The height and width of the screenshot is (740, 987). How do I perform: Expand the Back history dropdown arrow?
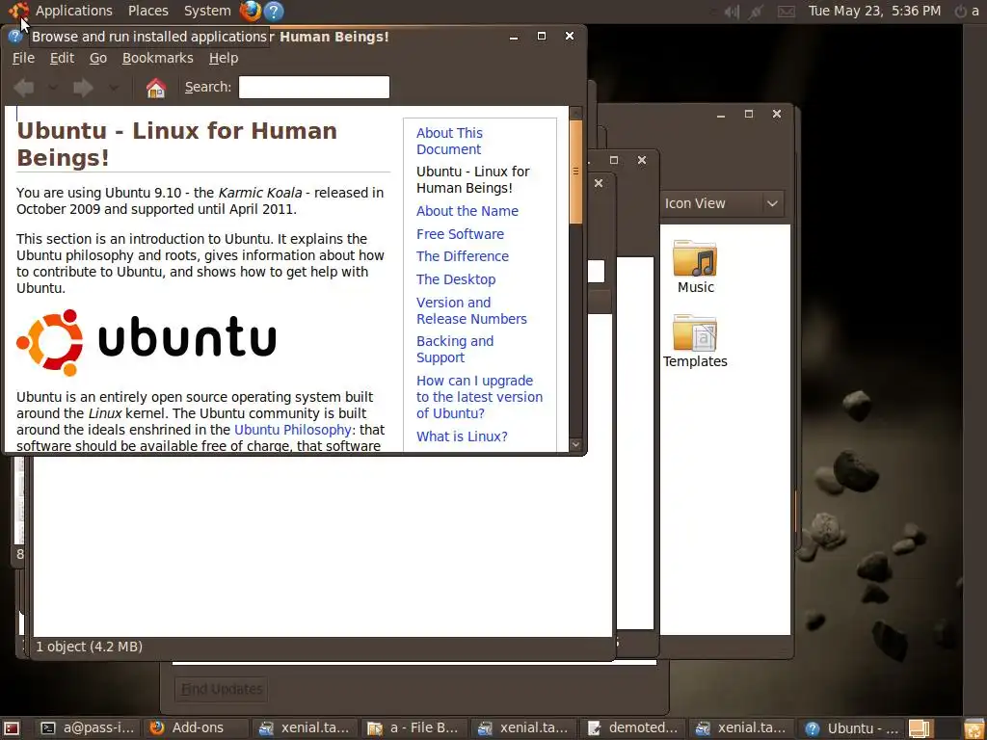click(x=53, y=88)
